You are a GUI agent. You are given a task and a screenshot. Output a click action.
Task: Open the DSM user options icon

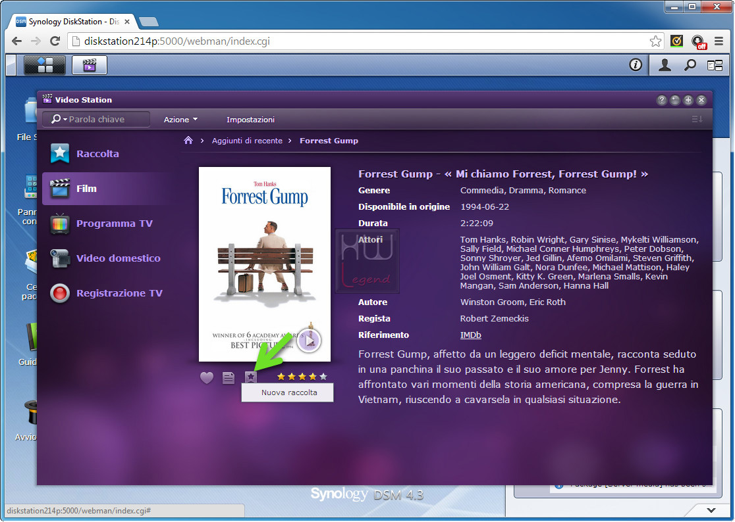click(665, 65)
